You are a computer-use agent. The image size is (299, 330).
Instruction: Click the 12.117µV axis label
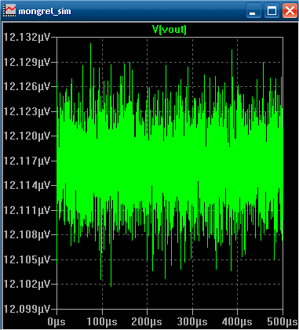pyautogui.click(x=27, y=161)
